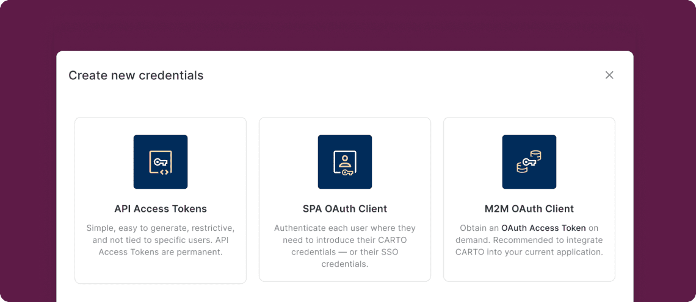This screenshot has width=696, height=302.
Task: Select the "API Access Tokens" title
Action: [x=161, y=209]
